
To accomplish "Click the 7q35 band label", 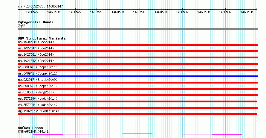I will 22,26.
